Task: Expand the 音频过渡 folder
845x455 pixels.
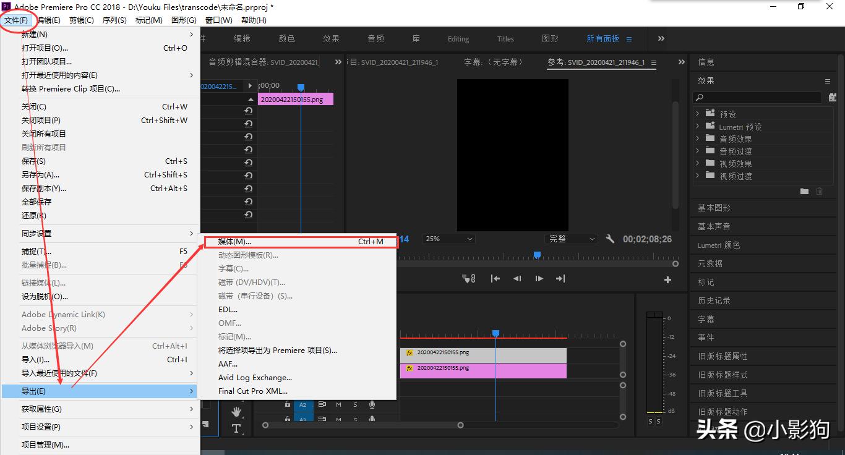Action: 698,151
